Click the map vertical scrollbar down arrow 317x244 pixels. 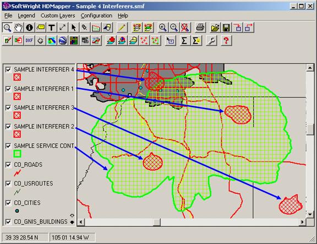click(x=310, y=214)
